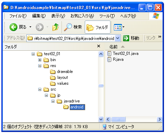Expand the address bar dropdown arrow
Viewport: 165px width, 133px height.
[118, 38]
